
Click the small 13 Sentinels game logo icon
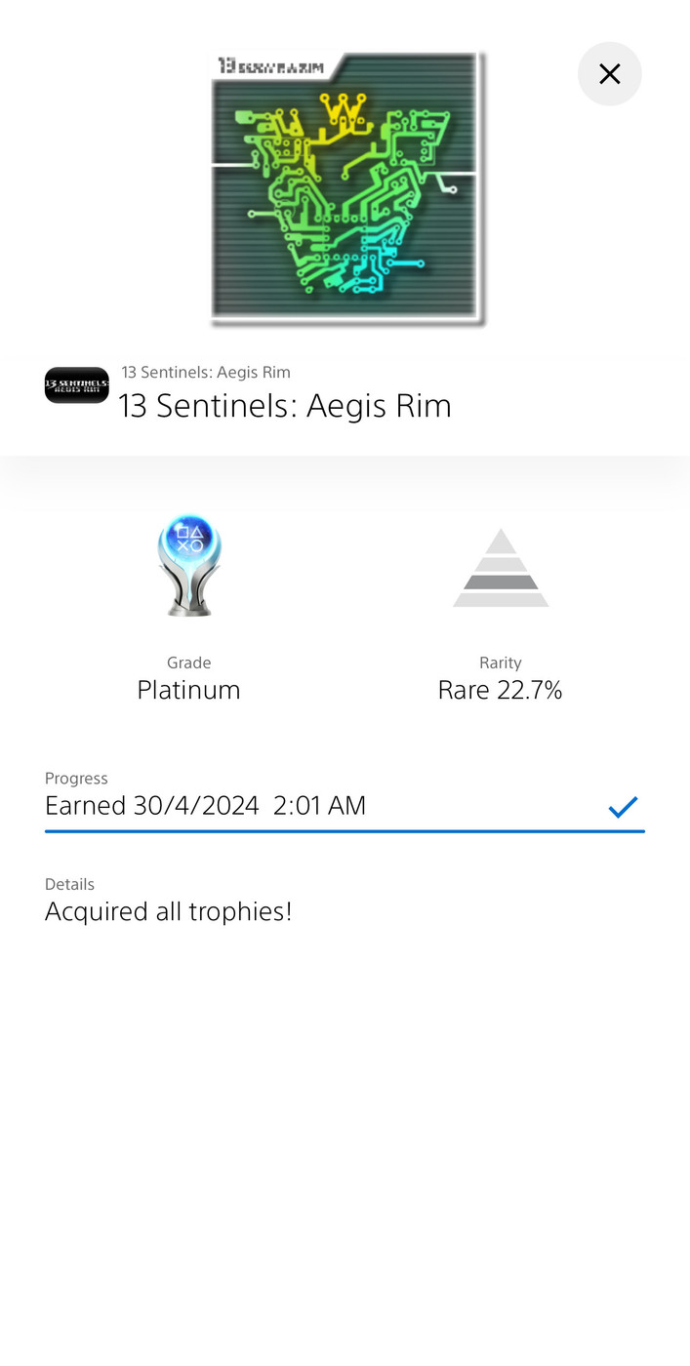77,385
